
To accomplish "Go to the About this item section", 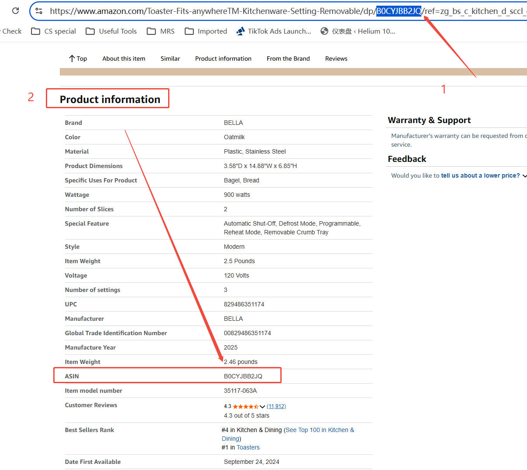I will tap(124, 58).
